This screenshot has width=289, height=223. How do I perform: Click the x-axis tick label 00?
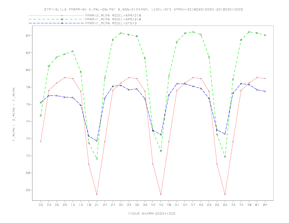click(x=41, y=205)
